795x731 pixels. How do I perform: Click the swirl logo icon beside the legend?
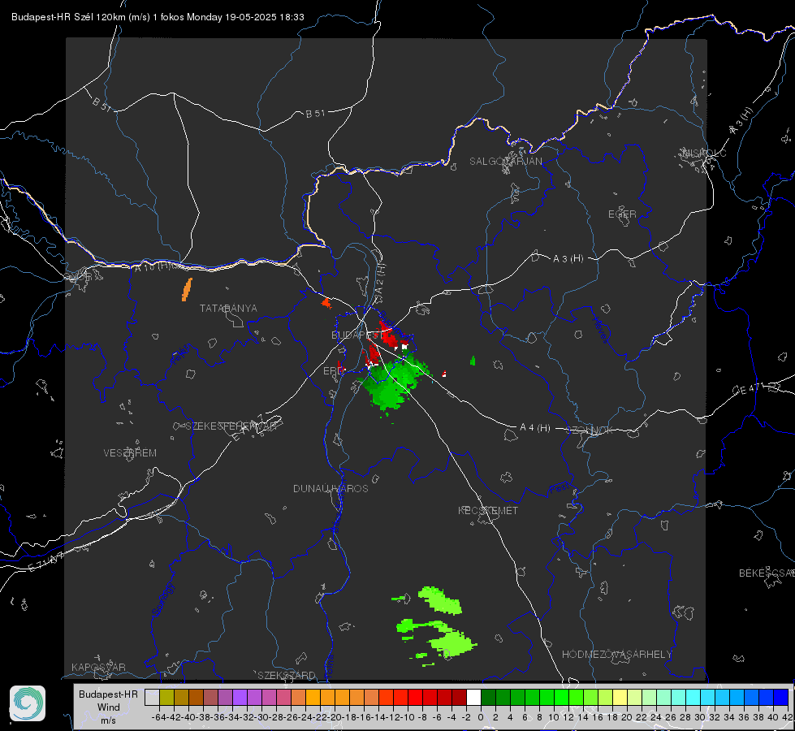pos(28,703)
